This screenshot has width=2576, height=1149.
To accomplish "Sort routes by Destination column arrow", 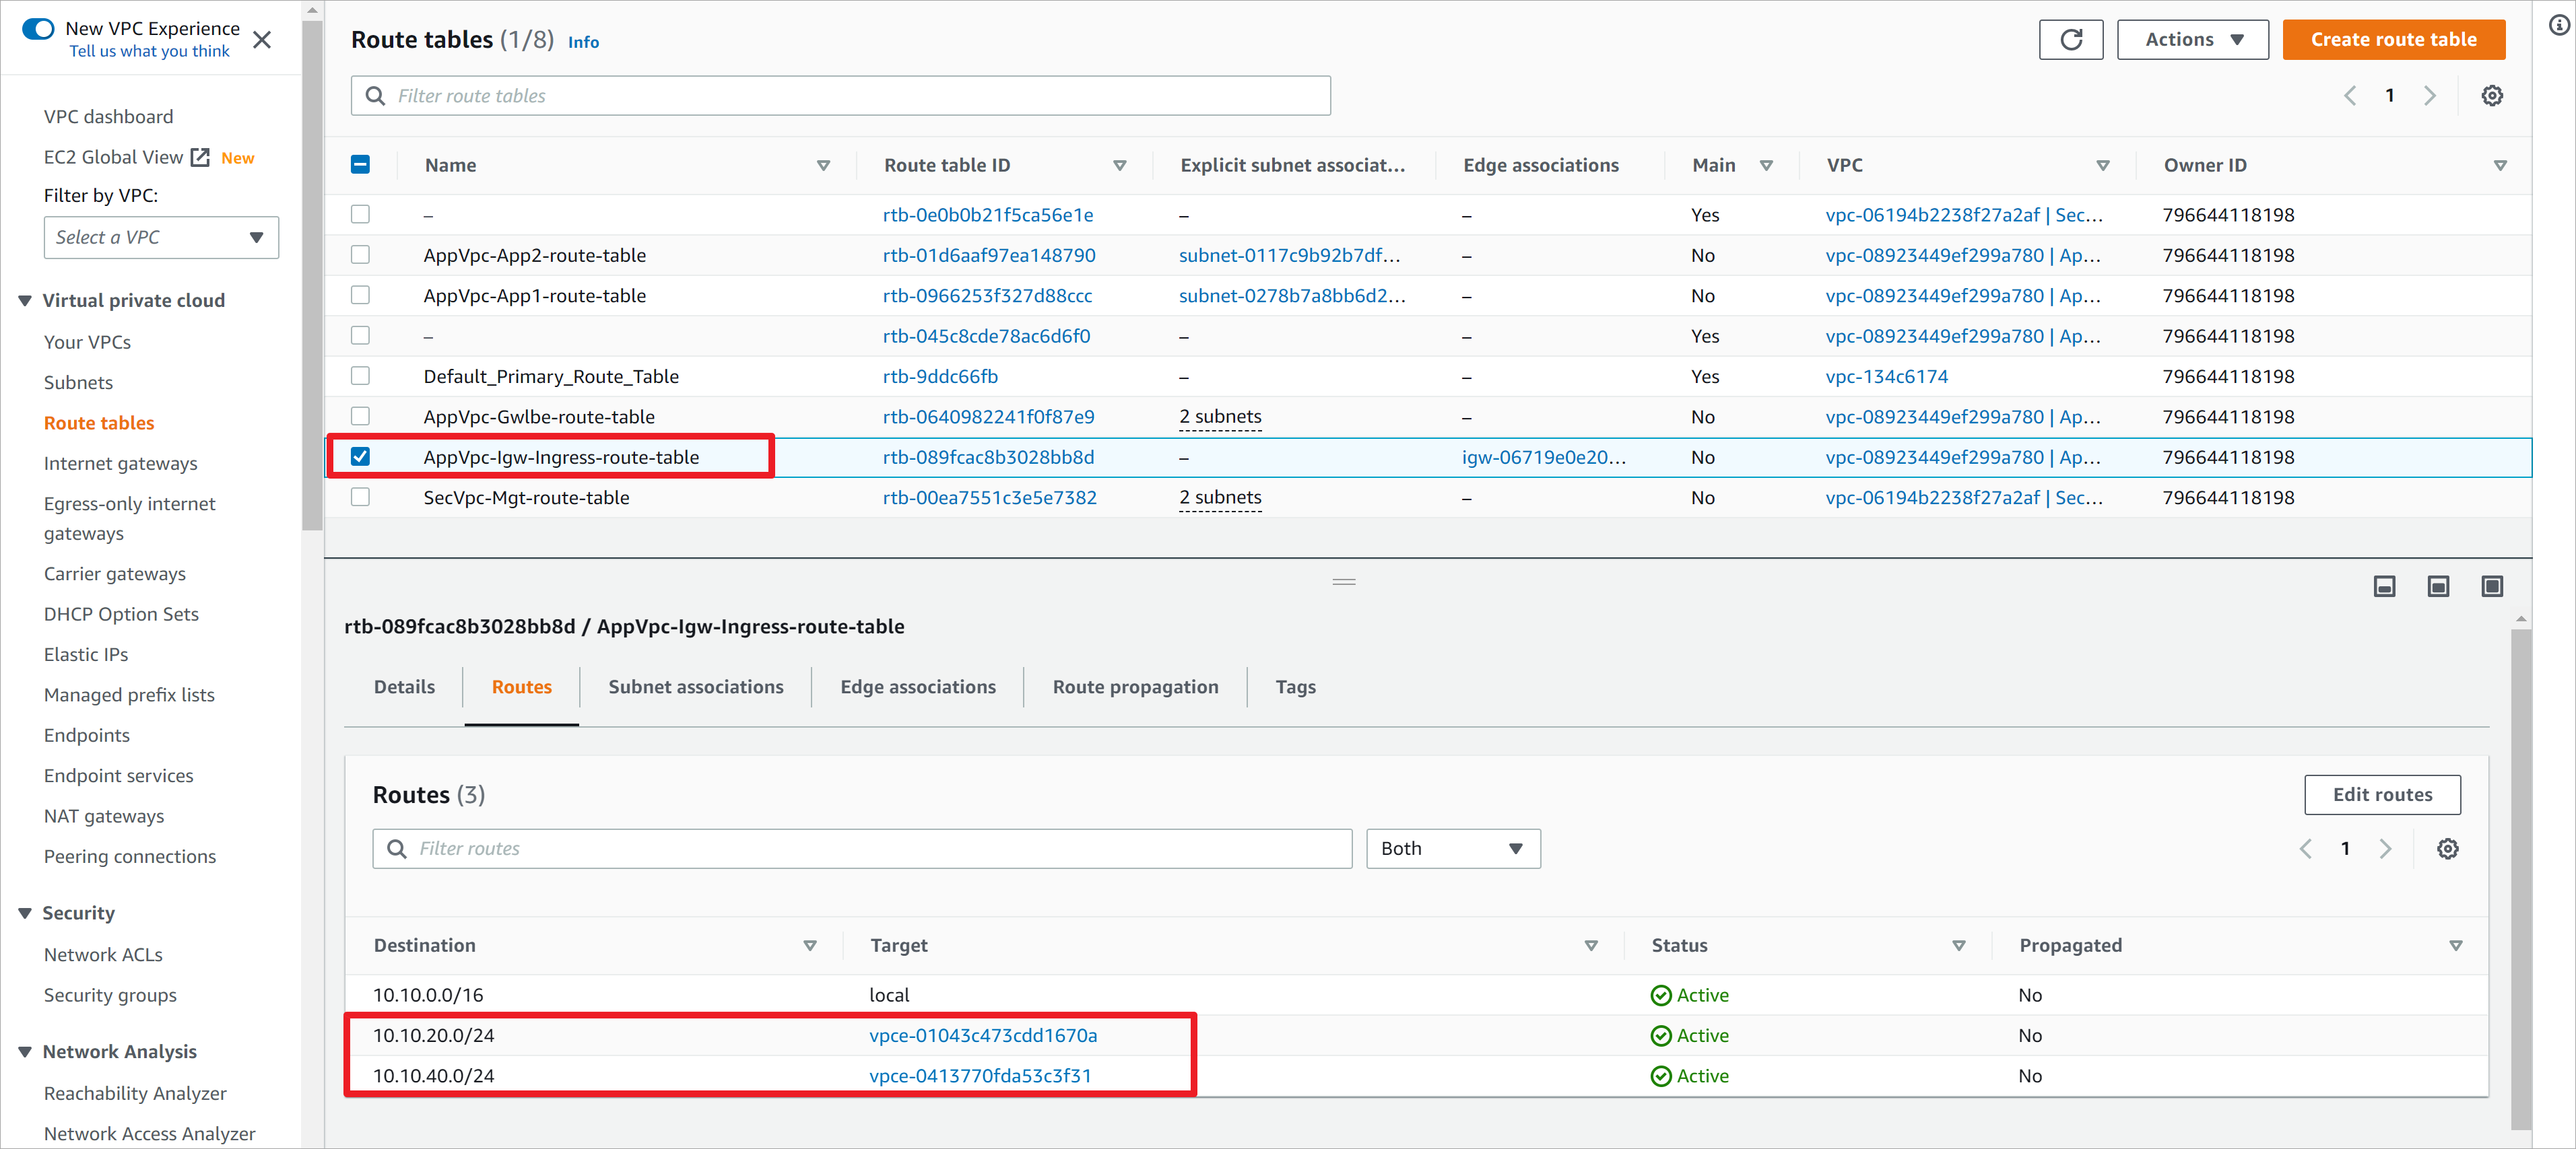I will pyautogui.click(x=810, y=945).
